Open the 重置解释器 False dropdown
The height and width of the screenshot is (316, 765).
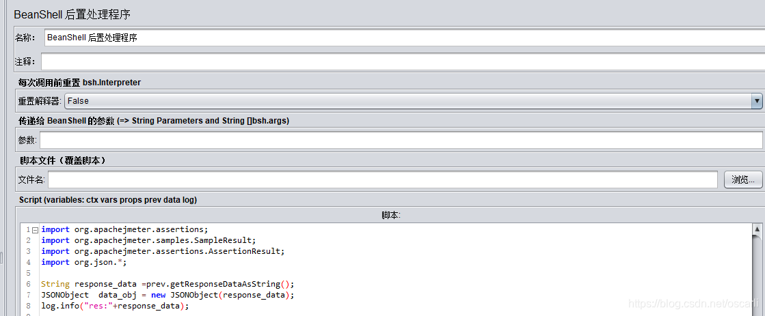point(413,101)
